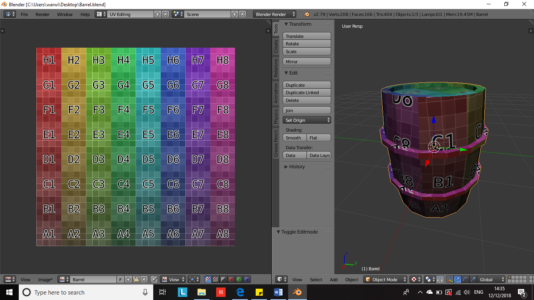
Task: Click the Duplicate Linked button
Action: [x=306, y=93]
